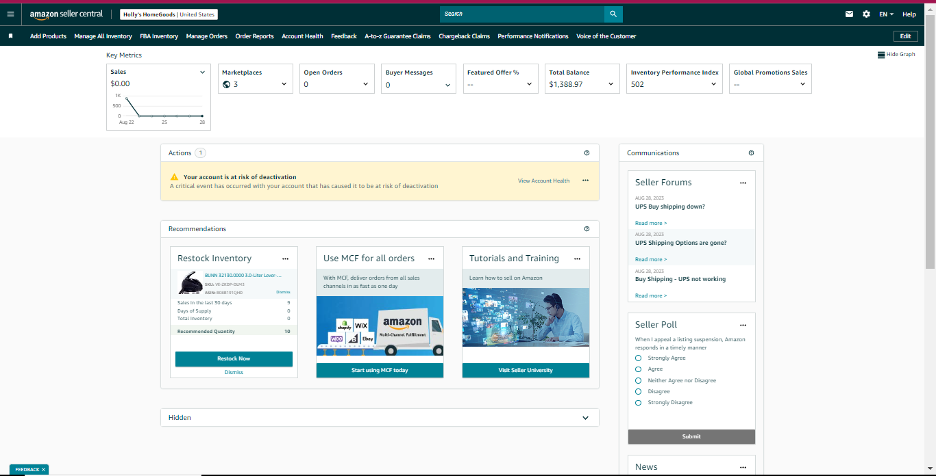936x476 pixels.
Task: Open the Feedback tab at bottom left
Action: click(27, 470)
